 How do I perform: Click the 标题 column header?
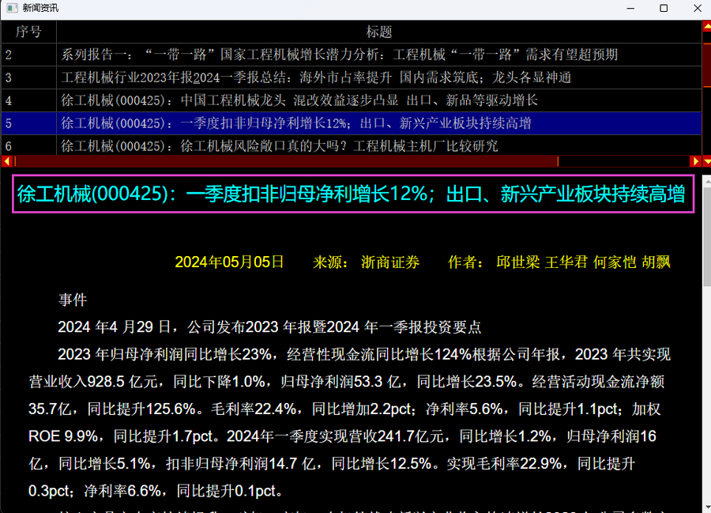(x=378, y=32)
